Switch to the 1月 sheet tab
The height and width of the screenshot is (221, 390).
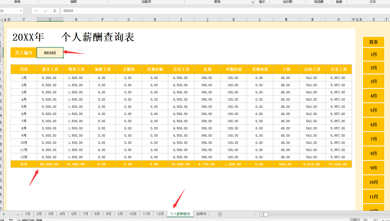(x=28, y=214)
